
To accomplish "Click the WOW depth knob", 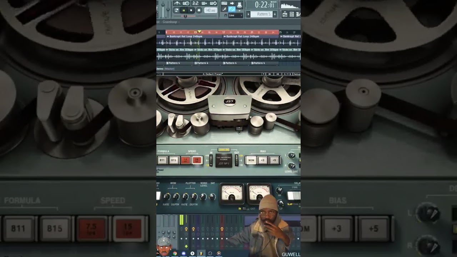I will (176, 196).
